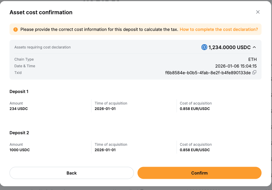Screen dimensions: 272x190
Task: Click the orange warning icon in banner
Action: pos(15,29)
